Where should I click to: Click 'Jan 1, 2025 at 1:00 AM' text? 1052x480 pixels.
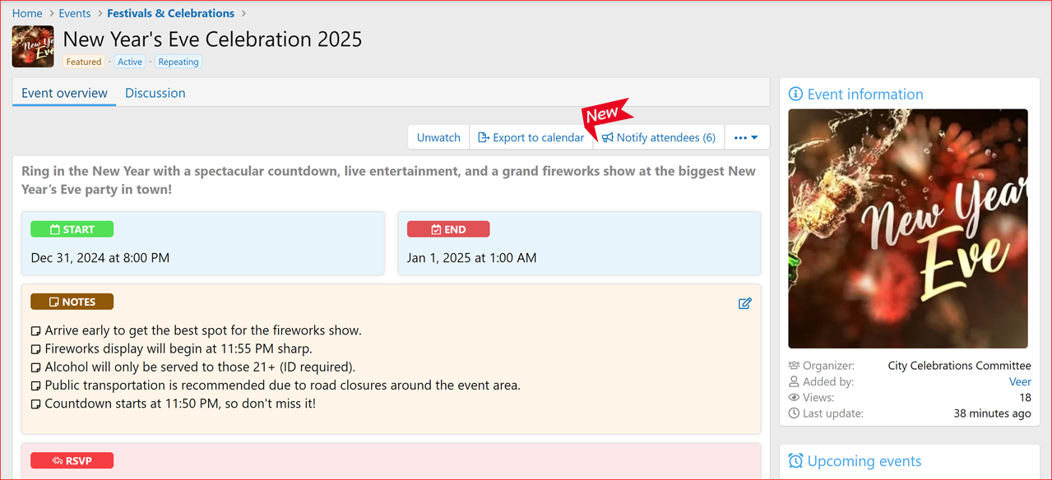471,257
